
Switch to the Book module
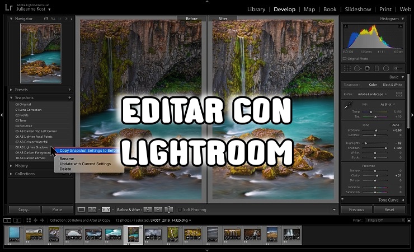(x=330, y=10)
